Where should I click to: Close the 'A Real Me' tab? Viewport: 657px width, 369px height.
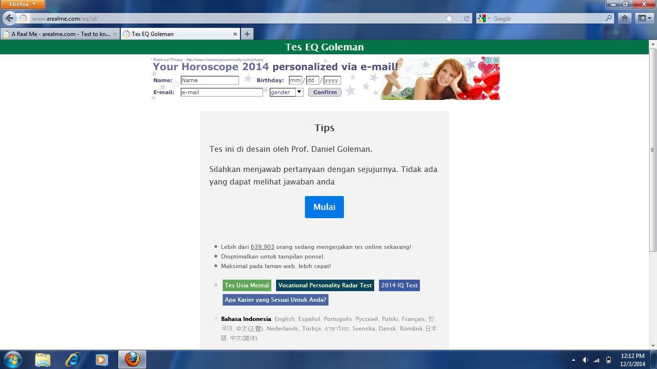point(115,34)
